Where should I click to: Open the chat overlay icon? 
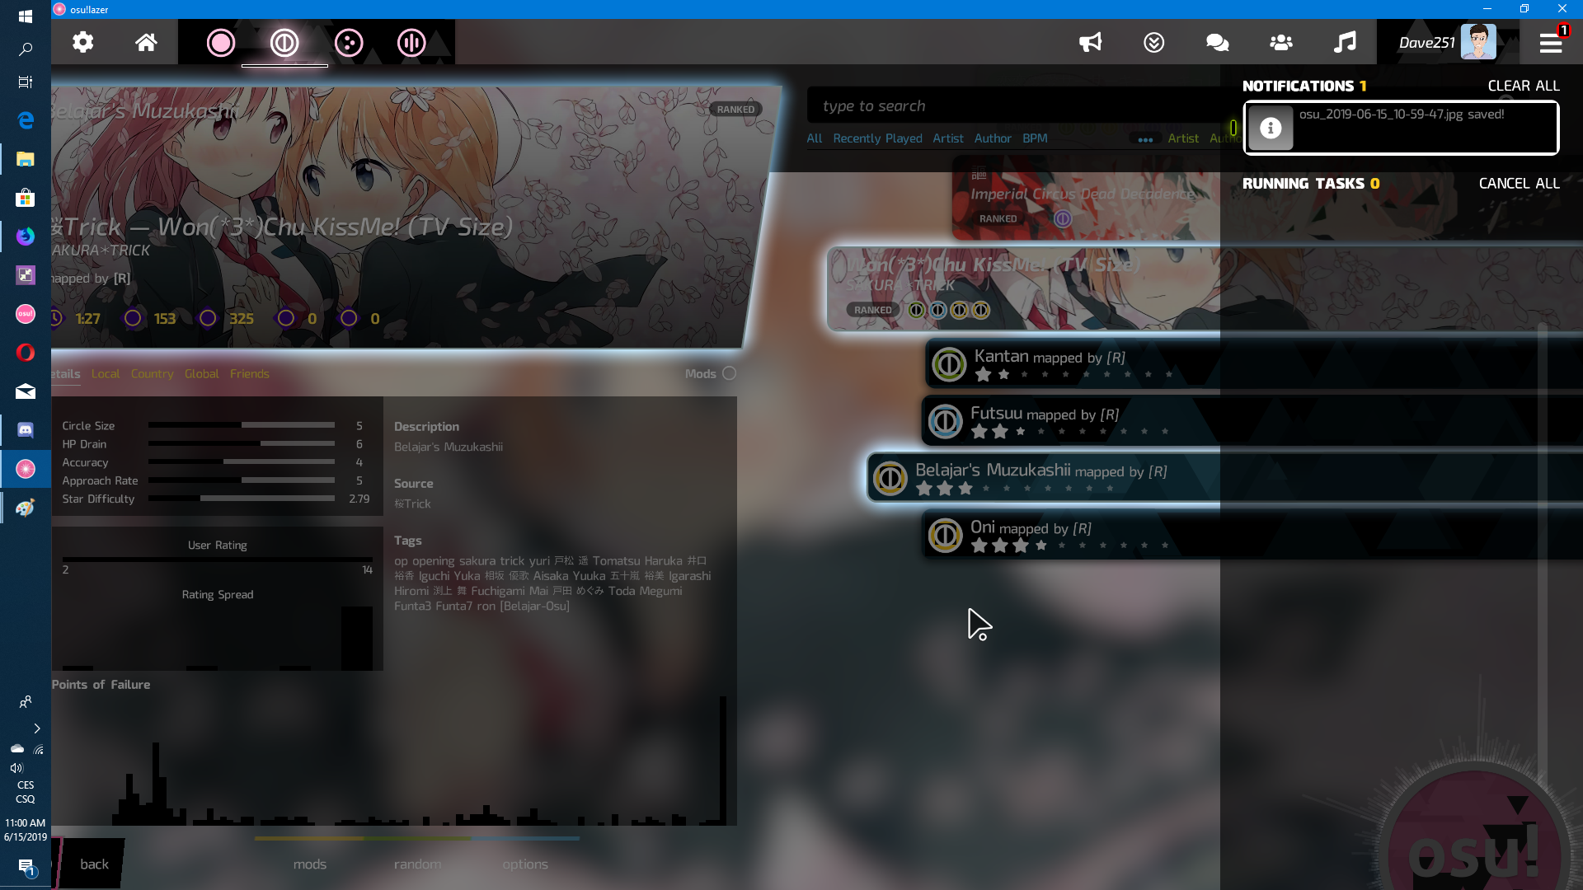pos(1216,42)
